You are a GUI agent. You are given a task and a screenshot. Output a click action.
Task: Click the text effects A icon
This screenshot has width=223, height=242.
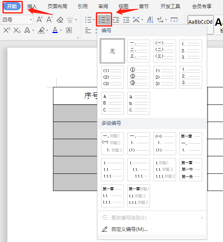tap(27, 30)
